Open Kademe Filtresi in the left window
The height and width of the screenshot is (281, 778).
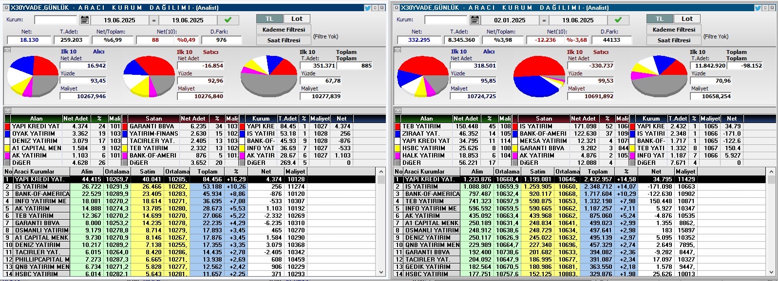(284, 30)
